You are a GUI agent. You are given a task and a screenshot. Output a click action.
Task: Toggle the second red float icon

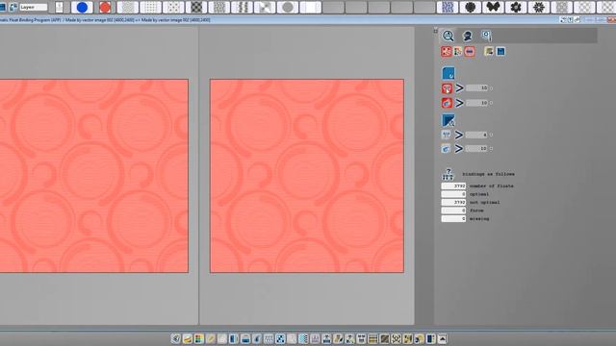pyautogui.click(x=447, y=103)
